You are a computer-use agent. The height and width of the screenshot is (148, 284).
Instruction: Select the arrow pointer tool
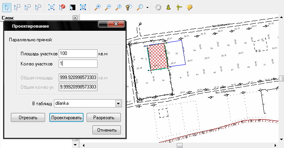click(x=7, y=7)
